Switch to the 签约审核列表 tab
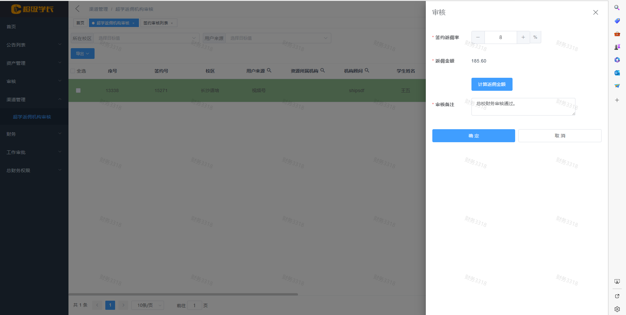The image size is (626, 315). coord(156,23)
